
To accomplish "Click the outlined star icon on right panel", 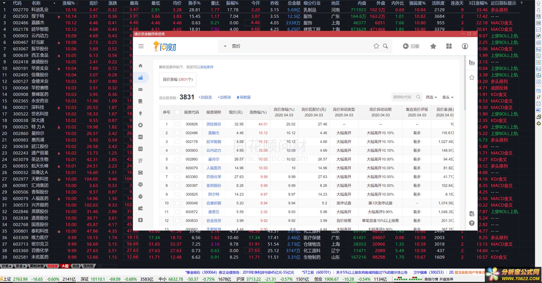I will click(x=472, y=77).
